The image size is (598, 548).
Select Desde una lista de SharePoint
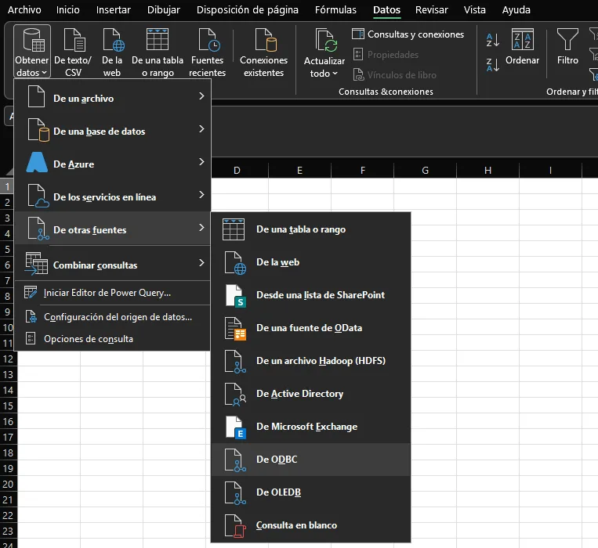[x=311, y=295]
